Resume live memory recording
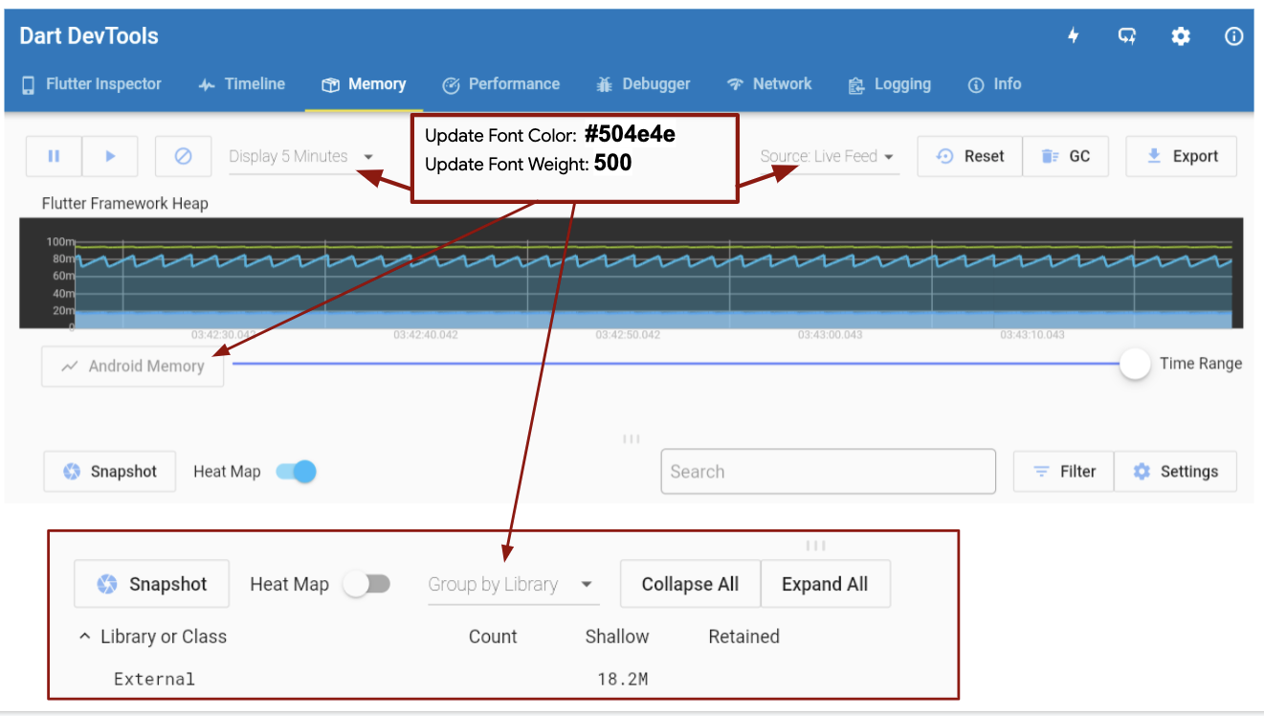Viewport: 1264px width, 716px height. point(110,156)
